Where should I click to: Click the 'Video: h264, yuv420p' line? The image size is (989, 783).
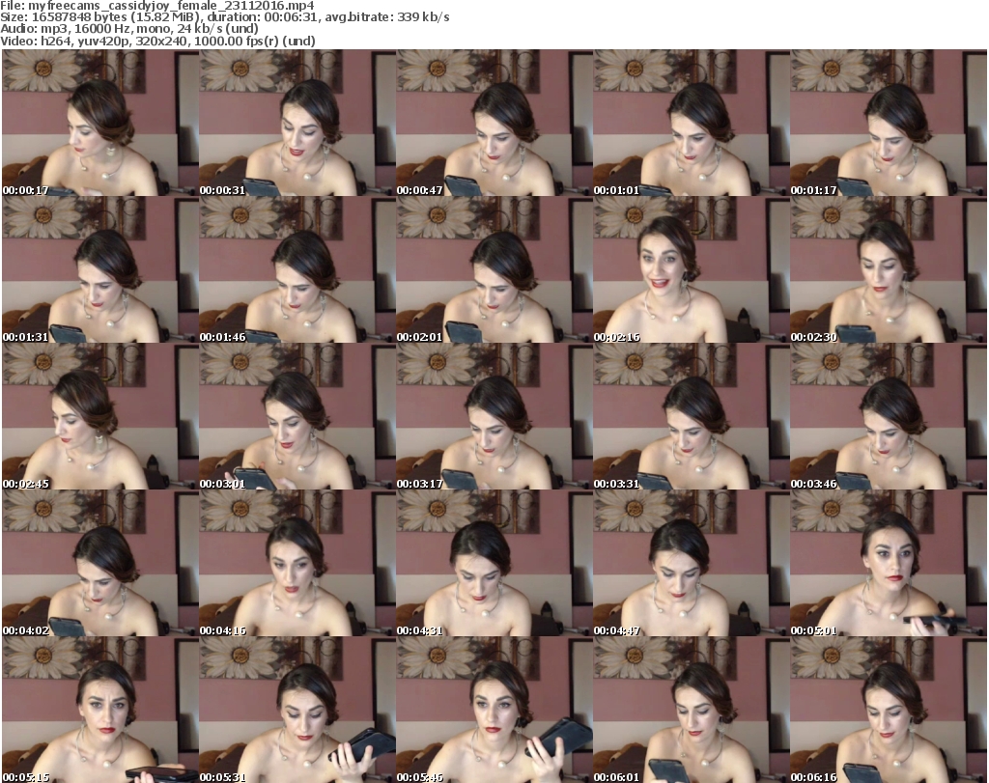(157, 41)
